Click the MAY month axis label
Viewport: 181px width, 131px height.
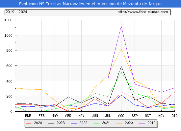(81, 116)
